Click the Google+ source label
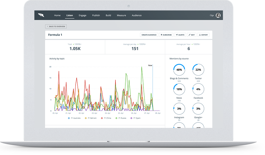 tap(198, 117)
